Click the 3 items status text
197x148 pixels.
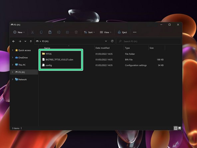click(16, 128)
